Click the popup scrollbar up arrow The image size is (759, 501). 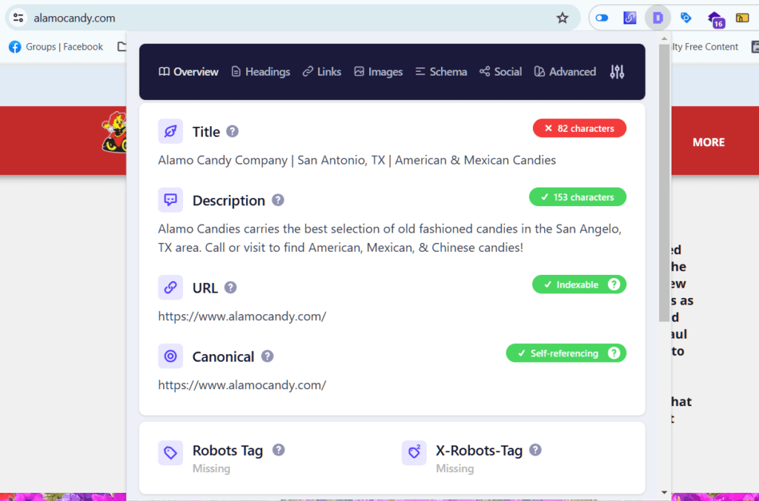[664, 39]
